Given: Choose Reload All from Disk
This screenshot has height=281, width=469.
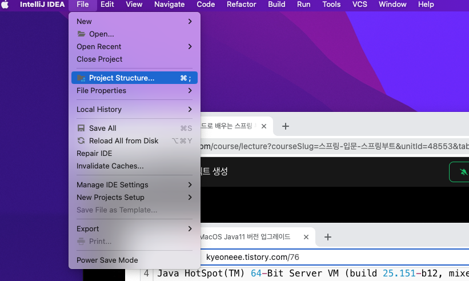Looking at the screenshot, I should click(x=134, y=141).
